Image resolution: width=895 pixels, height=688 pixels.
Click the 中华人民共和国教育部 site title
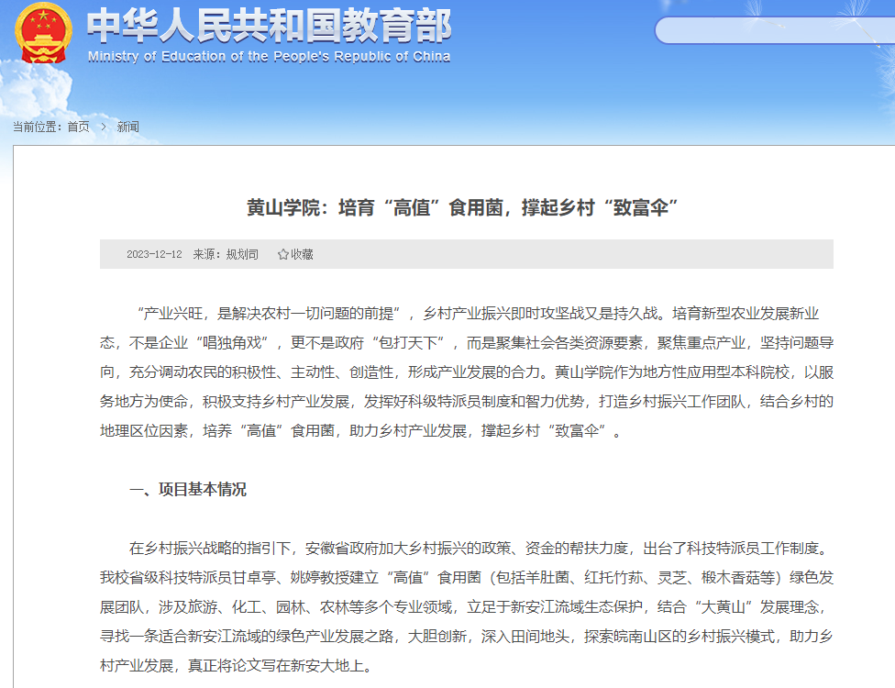[269, 26]
